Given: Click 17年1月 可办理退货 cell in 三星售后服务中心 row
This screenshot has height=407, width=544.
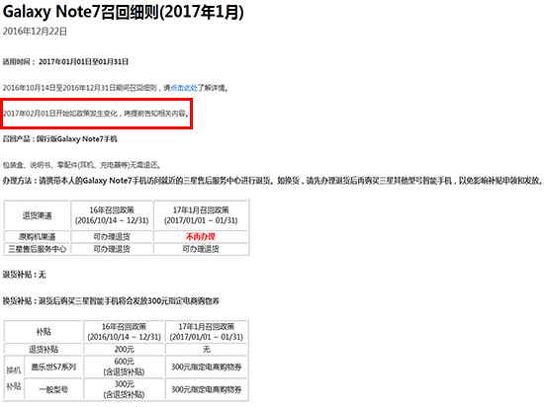Looking at the screenshot, I should (x=201, y=249).
